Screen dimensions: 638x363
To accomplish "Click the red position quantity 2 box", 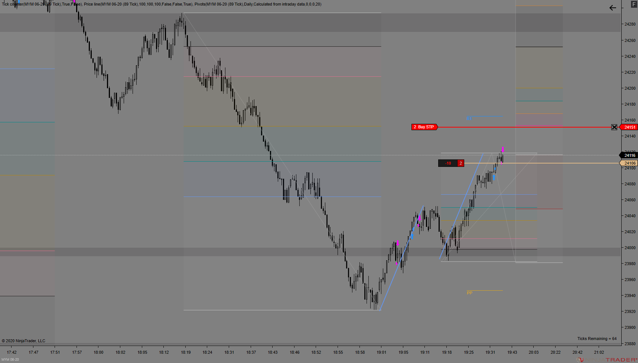I will pyautogui.click(x=461, y=163).
